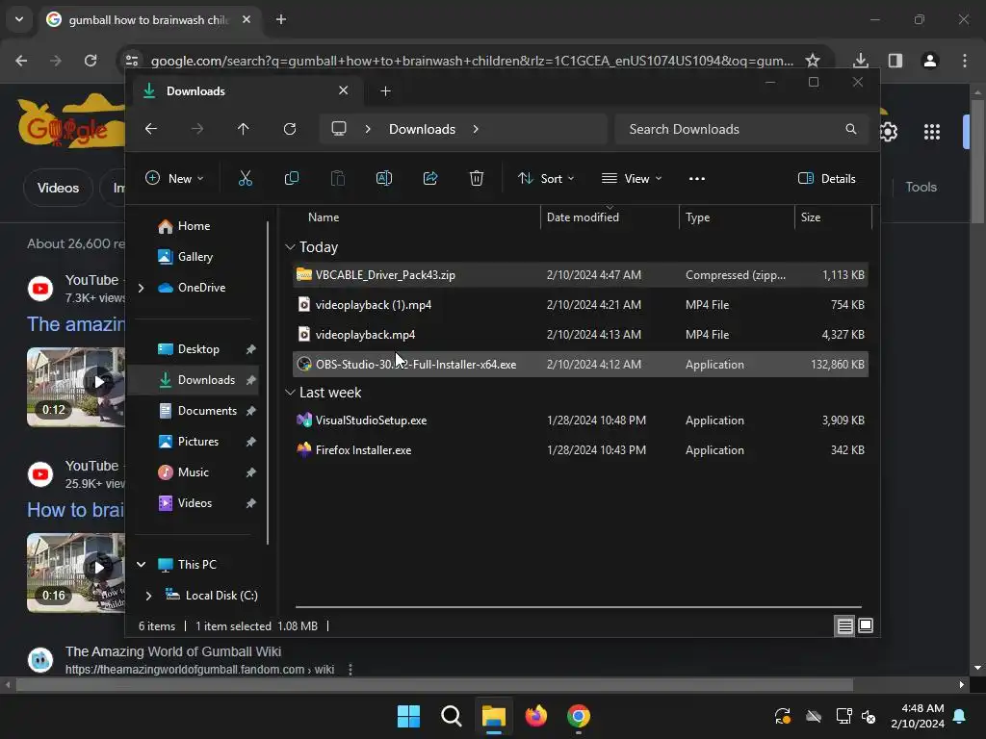Open Chrome profile avatar icon

(x=930, y=61)
